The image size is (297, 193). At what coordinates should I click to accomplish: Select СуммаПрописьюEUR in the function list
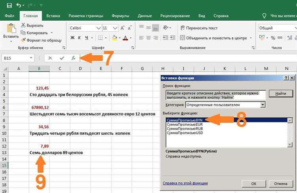tap(185, 124)
